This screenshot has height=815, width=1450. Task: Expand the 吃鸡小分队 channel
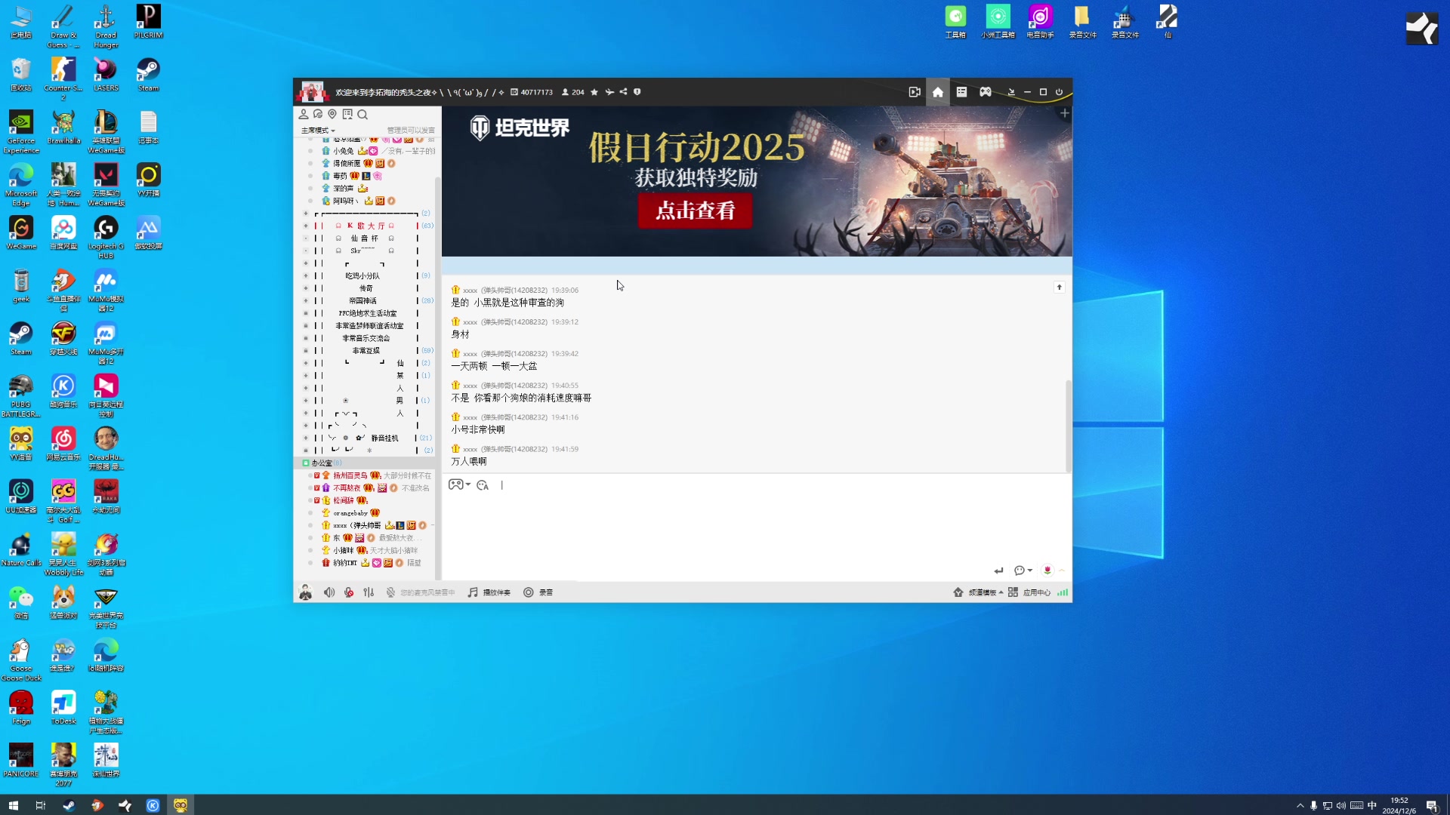(x=306, y=275)
